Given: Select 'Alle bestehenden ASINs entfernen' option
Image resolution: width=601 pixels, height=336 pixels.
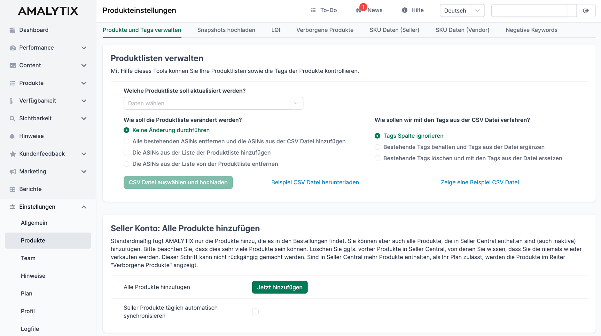Looking at the screenshot, I should pyautogui.click(x=127, y=141).
